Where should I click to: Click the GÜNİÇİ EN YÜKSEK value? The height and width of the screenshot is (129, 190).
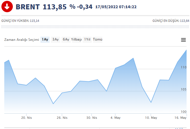coord(35,21)
